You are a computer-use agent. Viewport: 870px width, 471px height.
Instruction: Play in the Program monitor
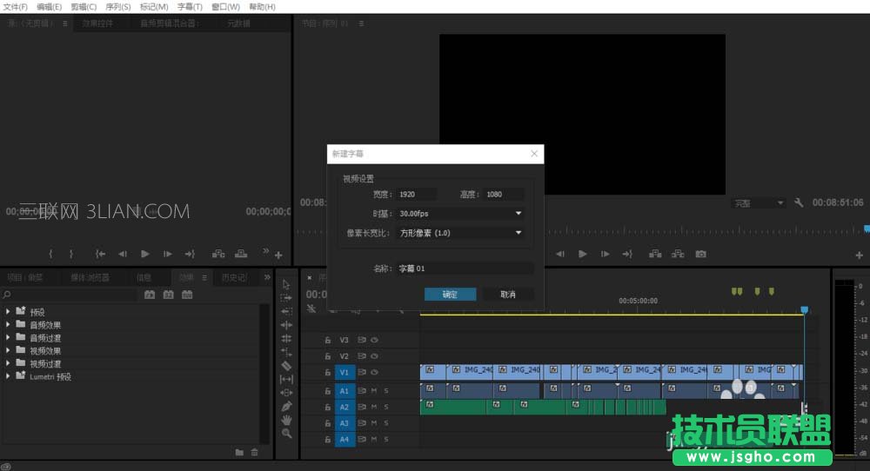click(583, 254)
